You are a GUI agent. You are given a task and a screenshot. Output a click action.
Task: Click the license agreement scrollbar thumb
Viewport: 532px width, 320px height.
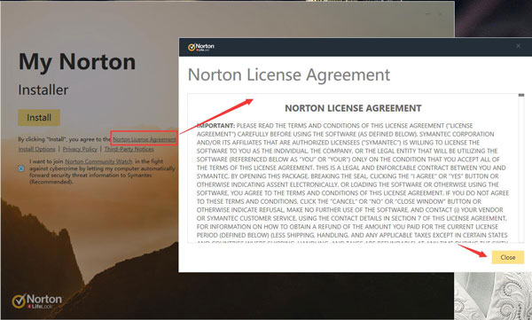click(521, 95)
